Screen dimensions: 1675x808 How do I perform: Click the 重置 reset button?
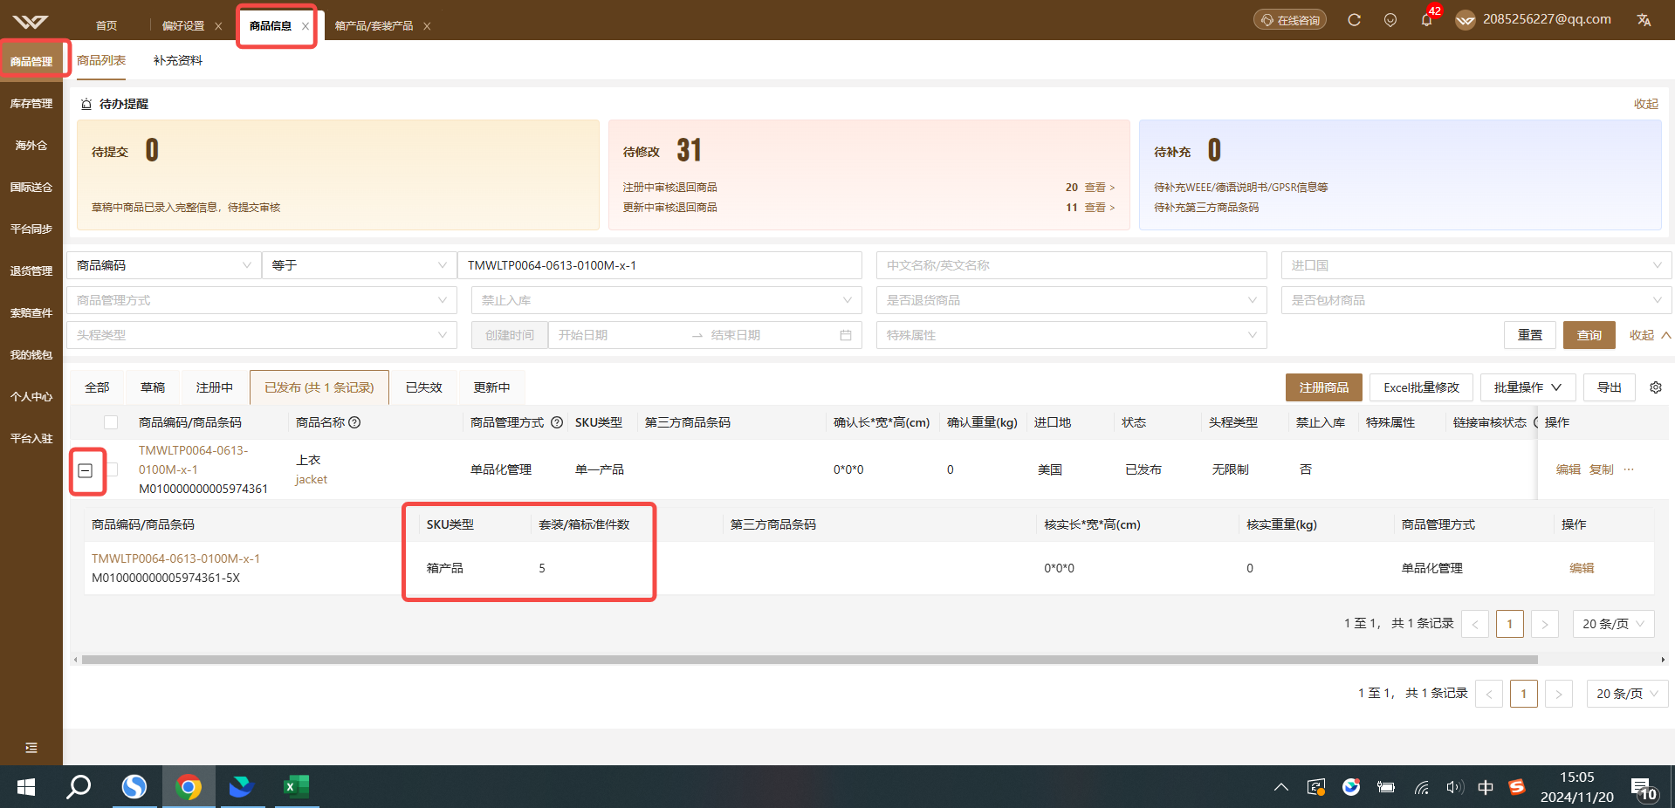pos(1530,335)
